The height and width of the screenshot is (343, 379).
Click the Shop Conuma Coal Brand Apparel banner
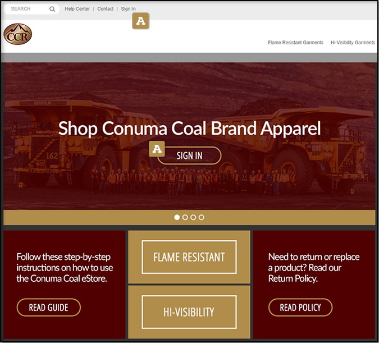point(189,129)
